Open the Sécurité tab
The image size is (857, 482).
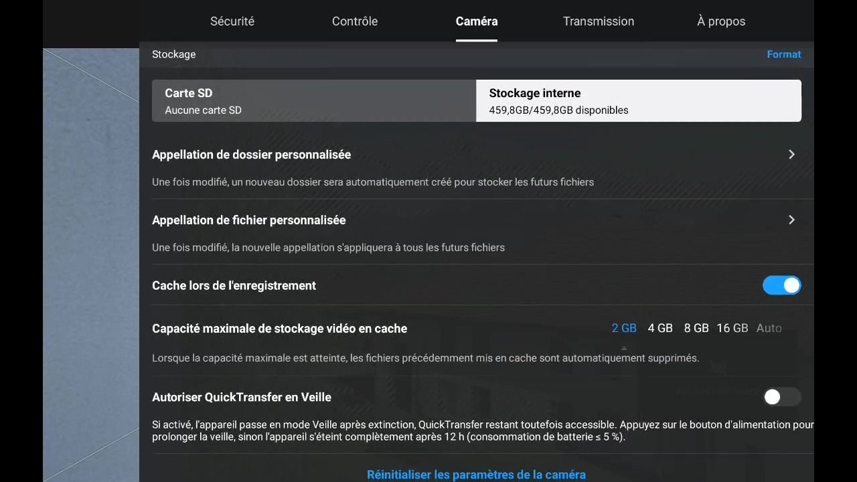[232, 21]
